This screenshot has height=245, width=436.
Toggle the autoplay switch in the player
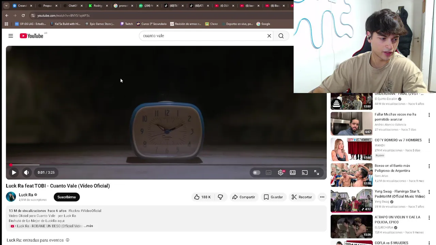tap(256, 173)
